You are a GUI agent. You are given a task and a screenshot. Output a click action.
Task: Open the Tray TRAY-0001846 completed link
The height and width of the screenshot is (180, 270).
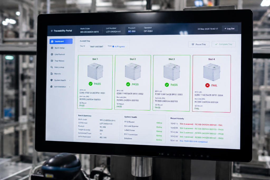pos(193,141)
